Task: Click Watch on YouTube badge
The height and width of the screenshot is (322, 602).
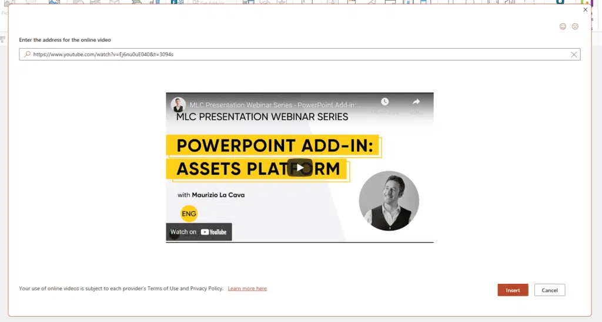Action: tap(199, 232)
